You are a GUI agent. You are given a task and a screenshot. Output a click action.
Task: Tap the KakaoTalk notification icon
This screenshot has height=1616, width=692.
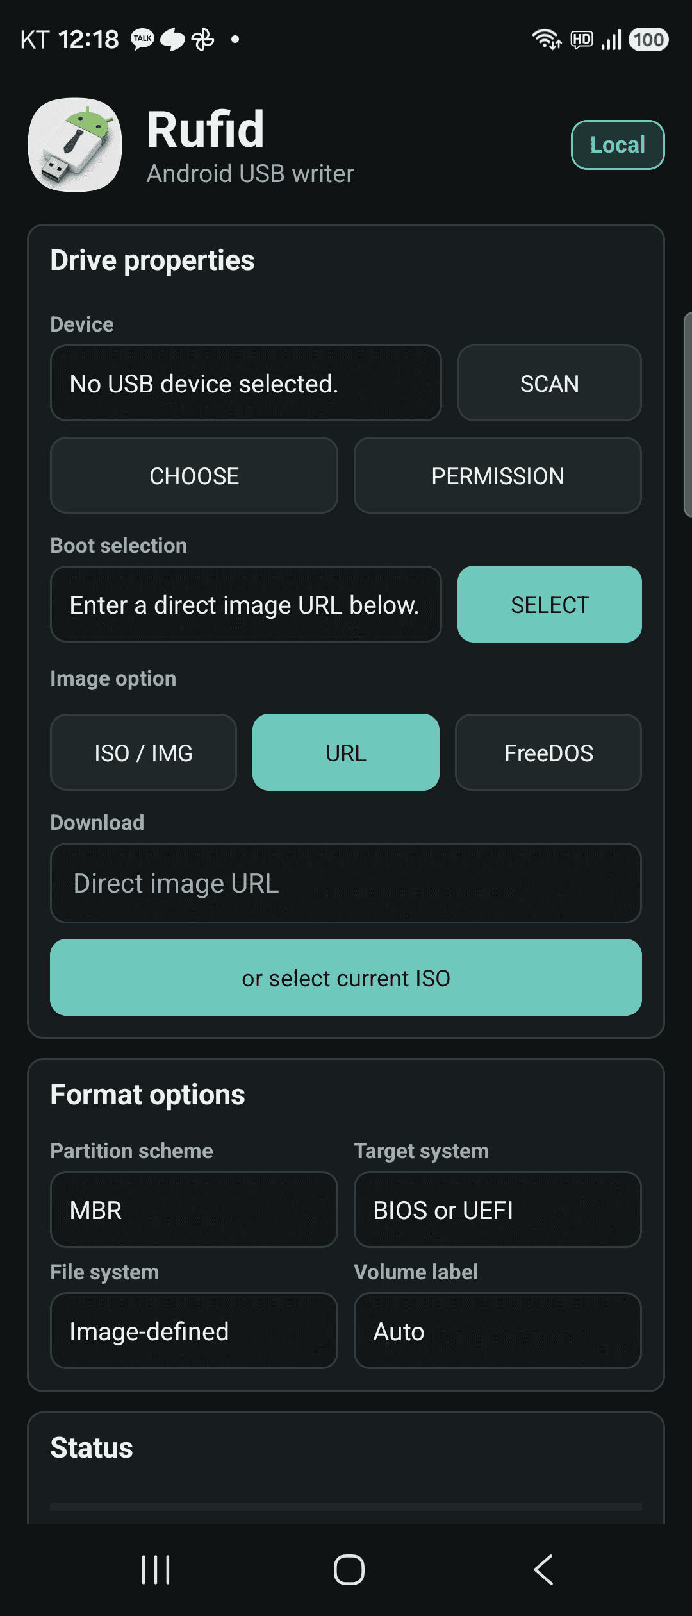pyautogui.click(x=142, y=39)
